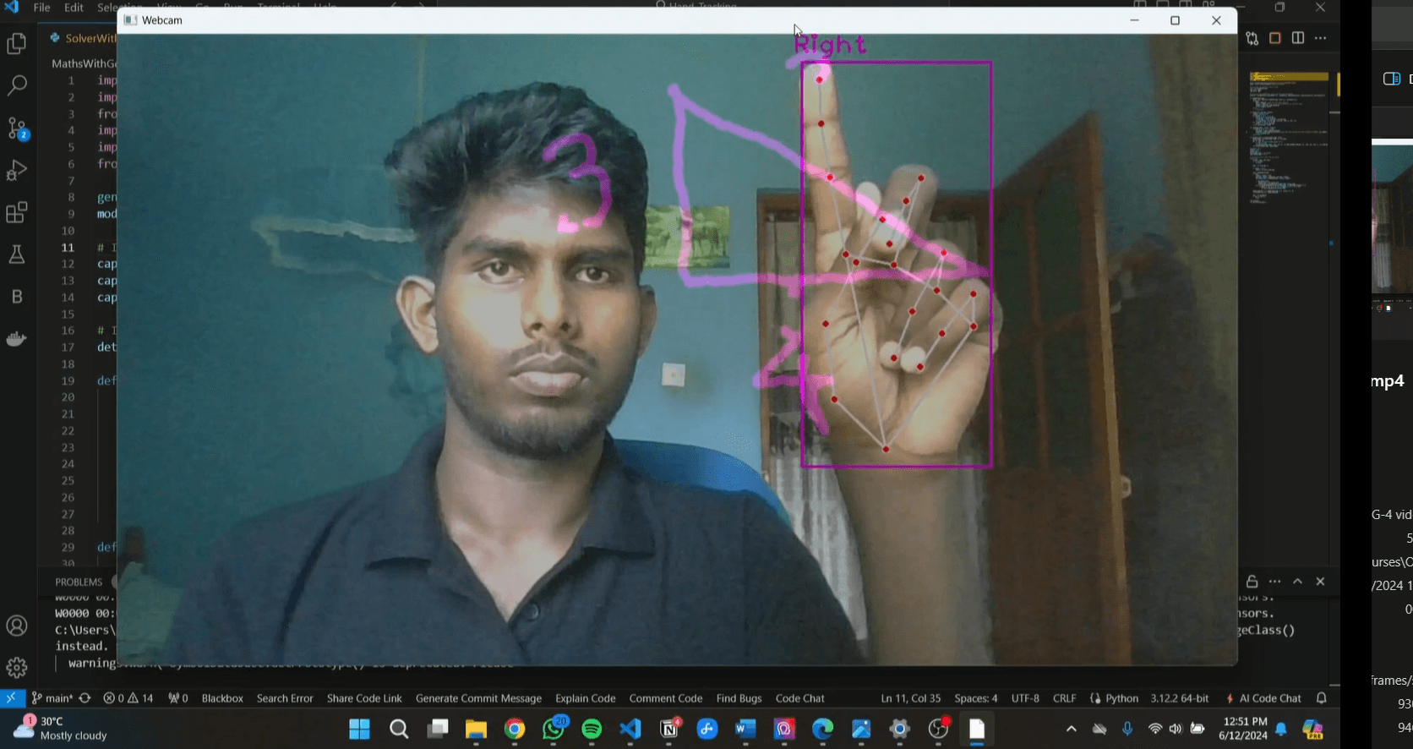The width and height of the screenshot is (1413, 749).
Task: Open Spotify from the taskbar
Action: tap(592, 729)
